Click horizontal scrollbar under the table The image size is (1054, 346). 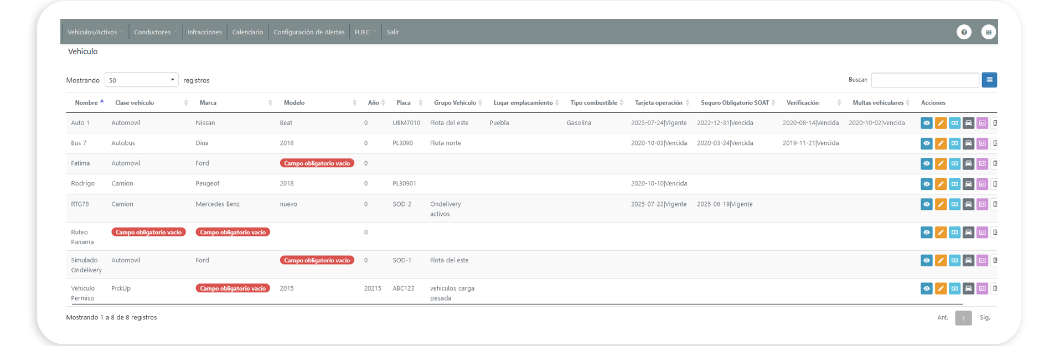coord(518,304)
